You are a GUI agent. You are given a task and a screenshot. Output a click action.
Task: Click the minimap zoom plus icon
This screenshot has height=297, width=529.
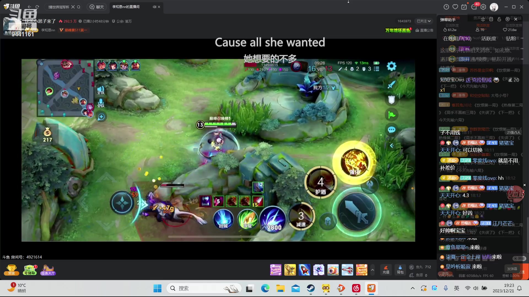pos(101,117)
